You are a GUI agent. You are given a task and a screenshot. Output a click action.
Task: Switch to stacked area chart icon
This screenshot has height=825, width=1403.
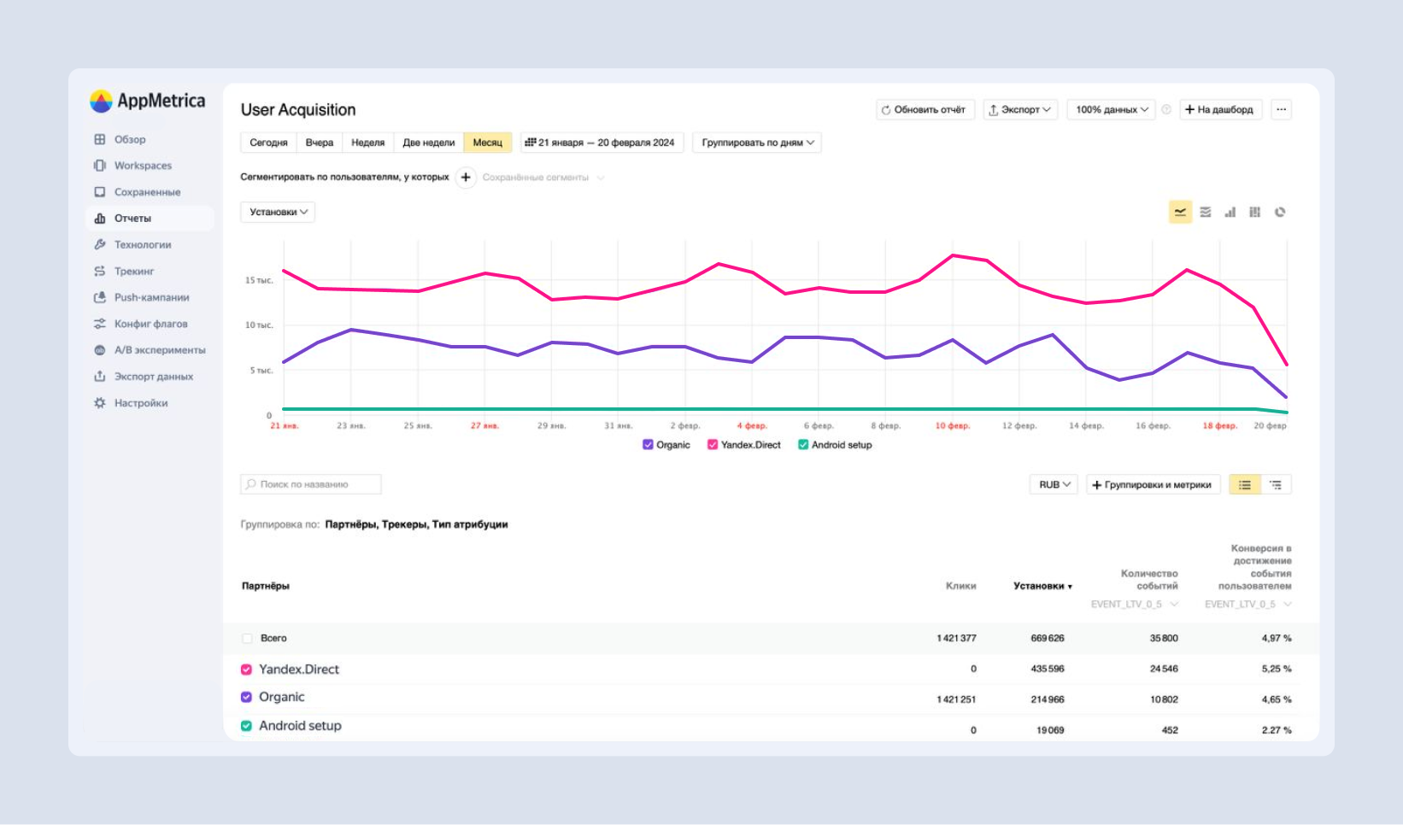(1205, 213)
